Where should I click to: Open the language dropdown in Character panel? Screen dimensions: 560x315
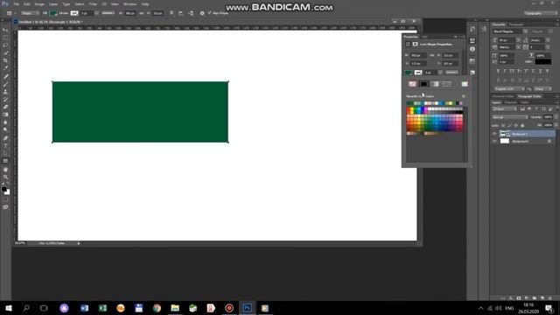pos(508,89)
